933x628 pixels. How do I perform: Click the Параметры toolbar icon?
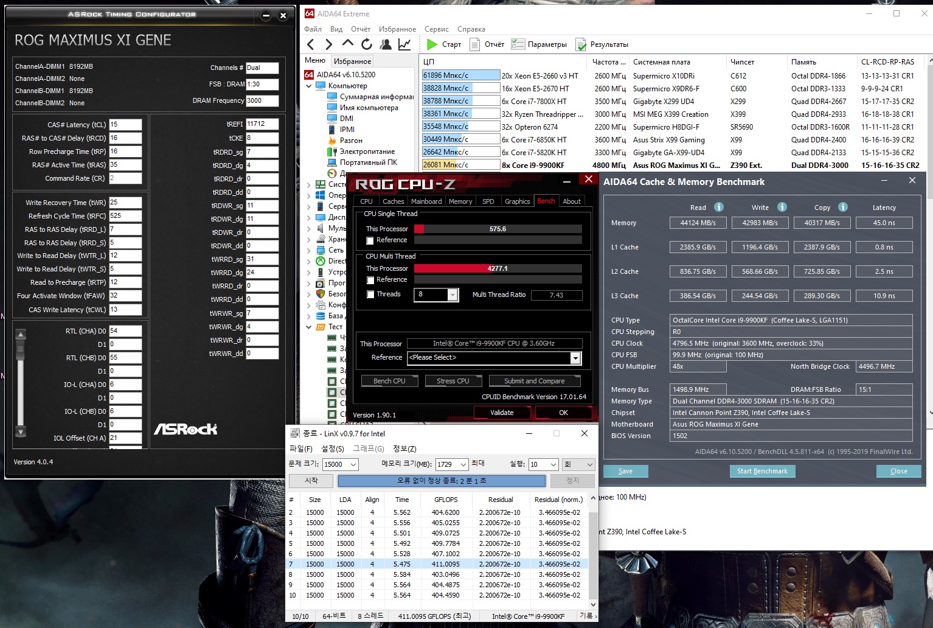[518, 44]
